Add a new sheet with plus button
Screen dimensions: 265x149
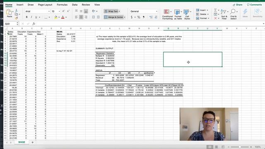click(32, 142)
